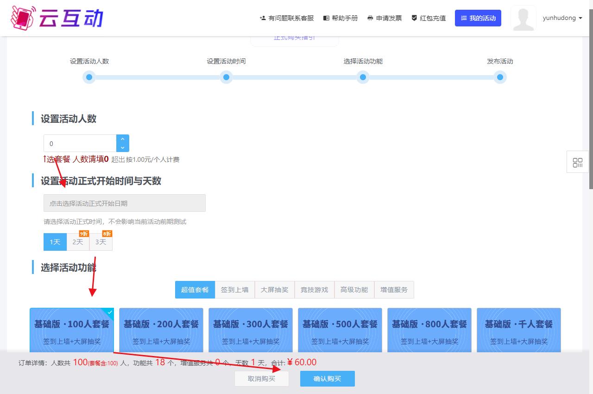Choose the 3天 duration option
Image resolution: width=593 pixels, height=394 pixels.
pos(101,242)
